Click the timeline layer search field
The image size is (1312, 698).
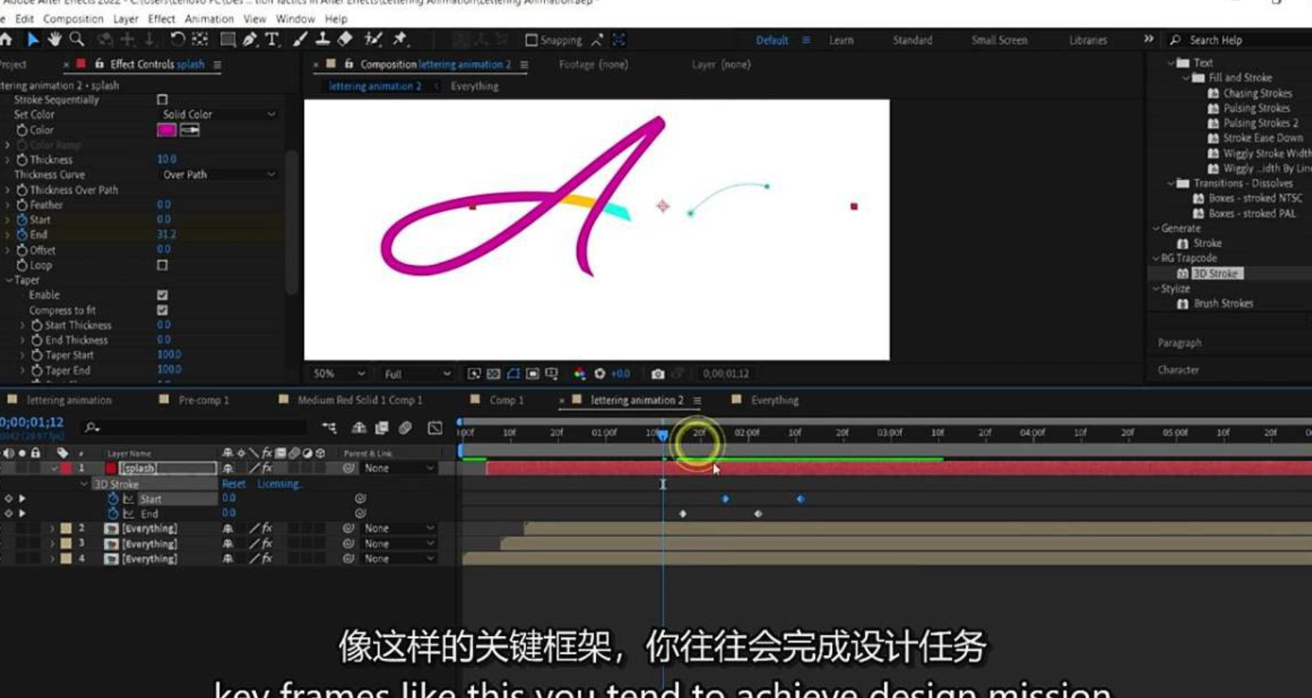pos(195,428)
